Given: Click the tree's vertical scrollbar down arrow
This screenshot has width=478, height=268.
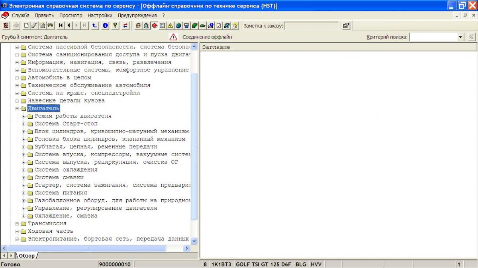Looking at the screenshot, I should 194,241.
